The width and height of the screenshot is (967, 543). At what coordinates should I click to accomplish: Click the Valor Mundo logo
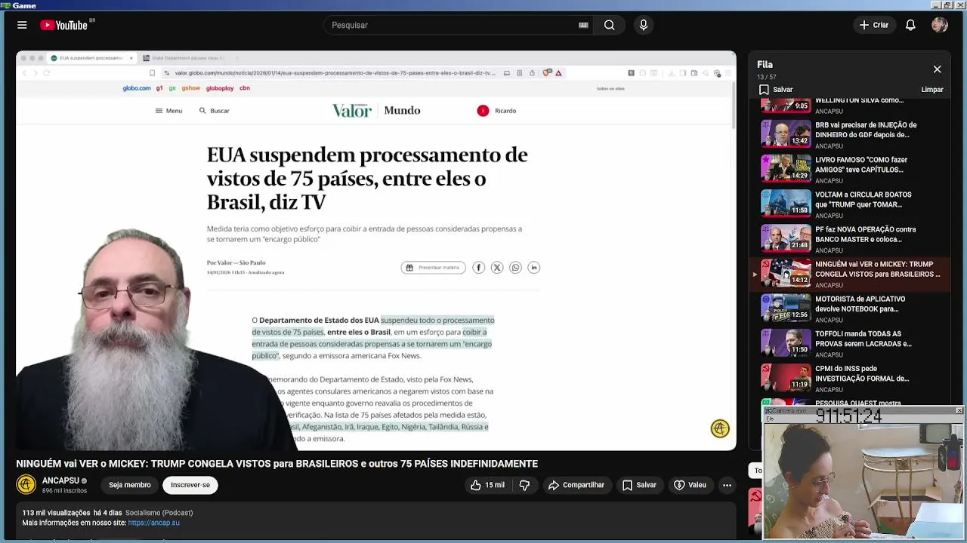pyautogui.click(x=376, y=111)
